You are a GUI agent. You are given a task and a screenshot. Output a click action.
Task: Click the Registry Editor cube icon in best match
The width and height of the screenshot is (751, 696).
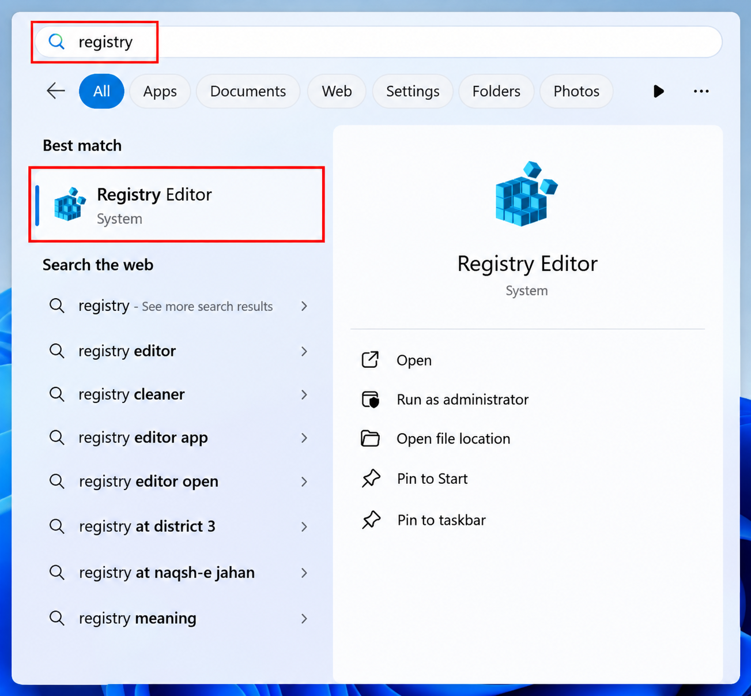70,204
